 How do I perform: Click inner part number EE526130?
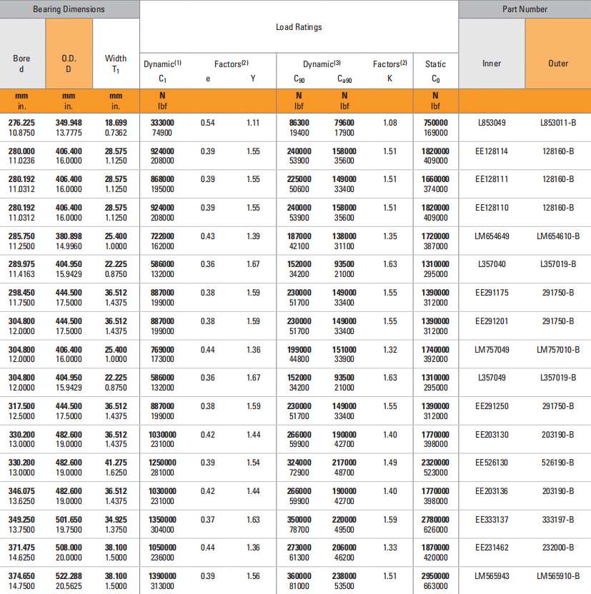tap(491, 463)
